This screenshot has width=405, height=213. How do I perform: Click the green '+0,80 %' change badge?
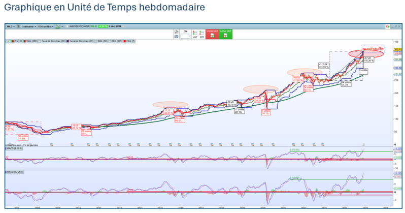103,26
